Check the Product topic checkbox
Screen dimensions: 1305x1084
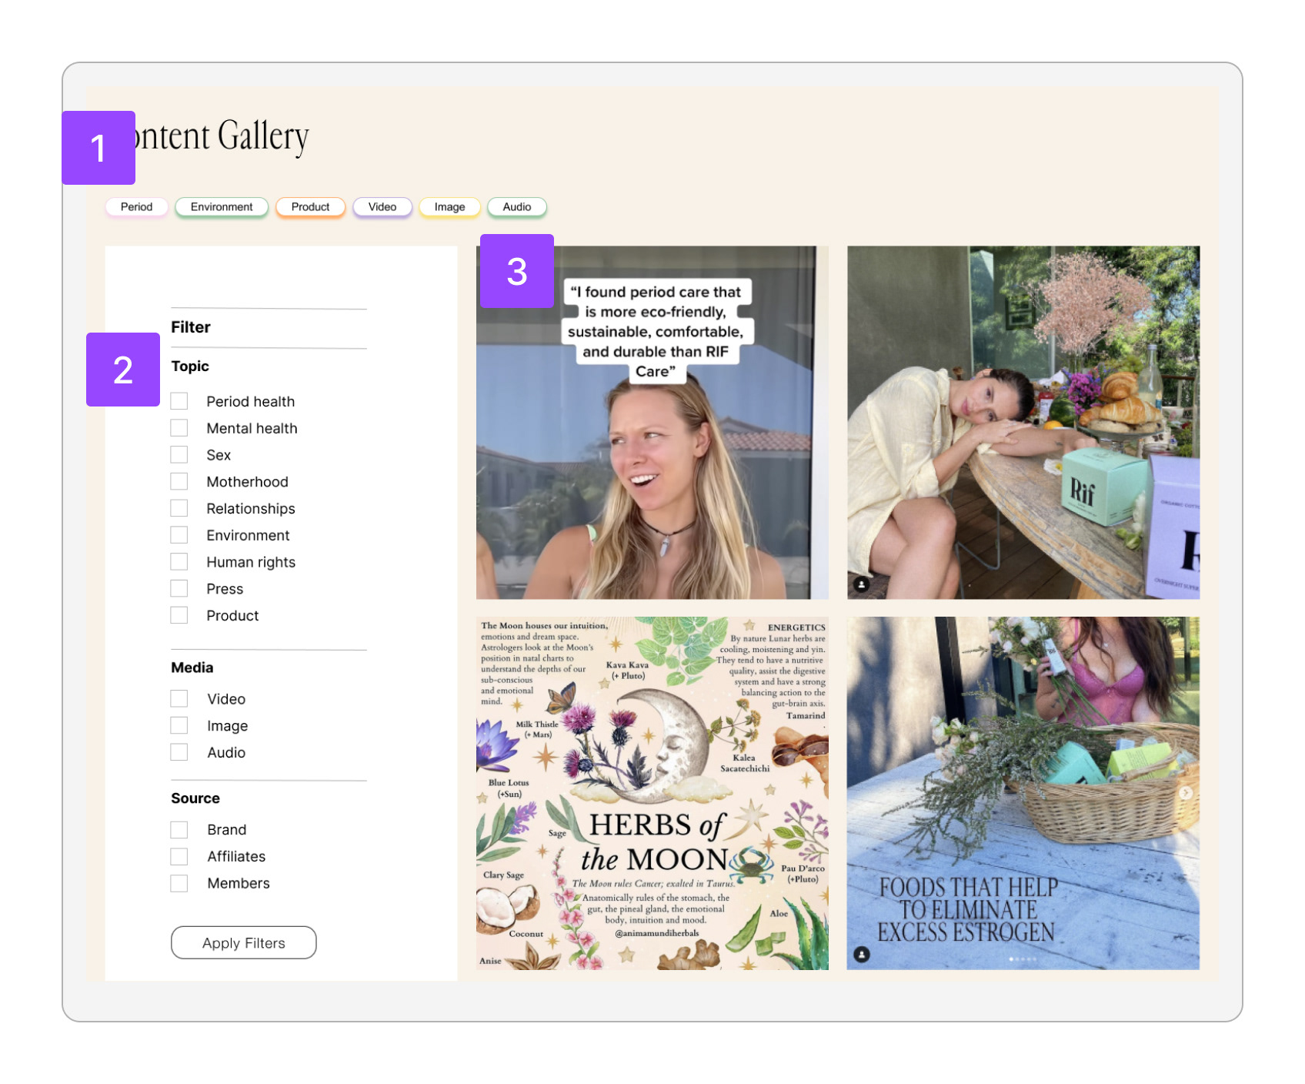(179, 615)
